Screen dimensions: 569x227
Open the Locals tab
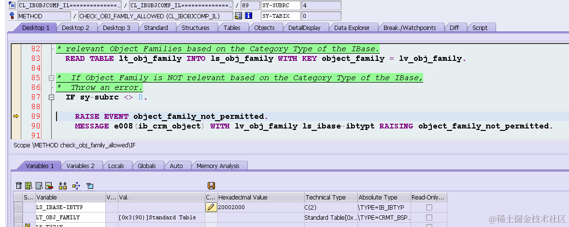(x=116, y=166)
